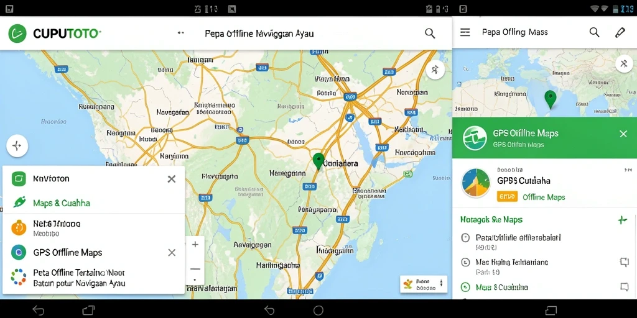Tap the circular home button in the navigation bar
The image size is (637, 318).
pos(318,311)
